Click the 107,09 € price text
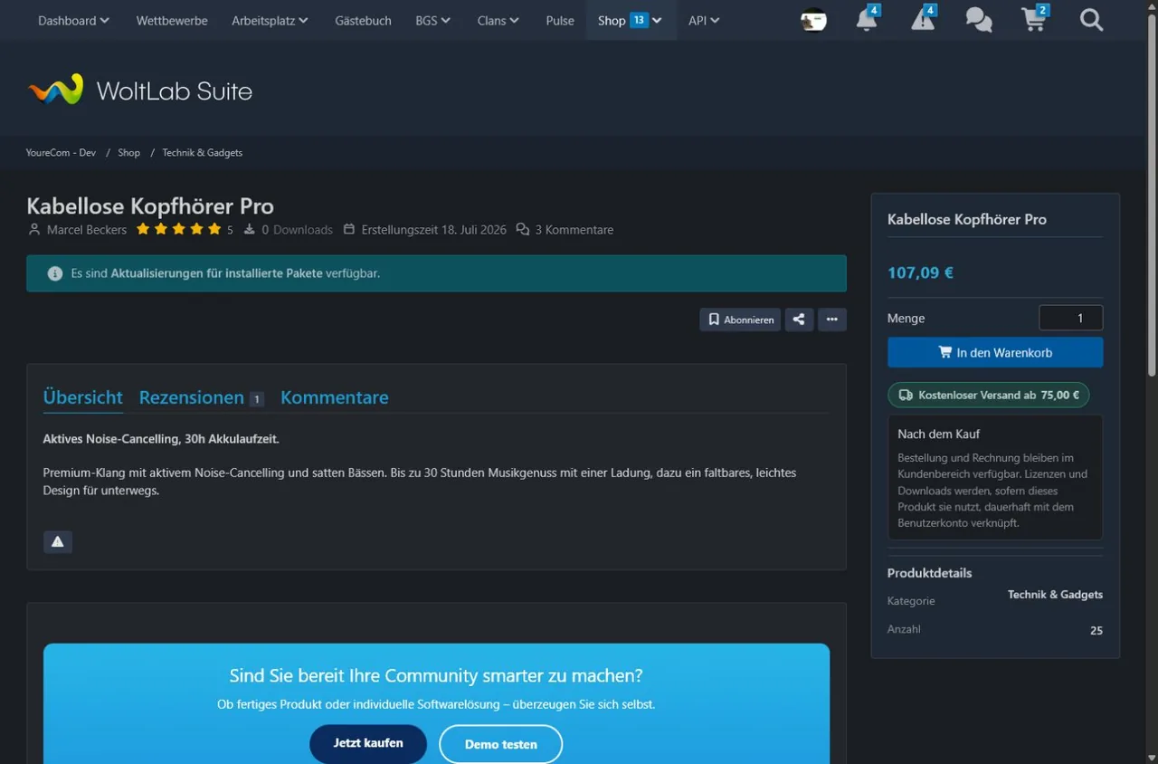Viewport: 1158px width, 764px height. 920,272
